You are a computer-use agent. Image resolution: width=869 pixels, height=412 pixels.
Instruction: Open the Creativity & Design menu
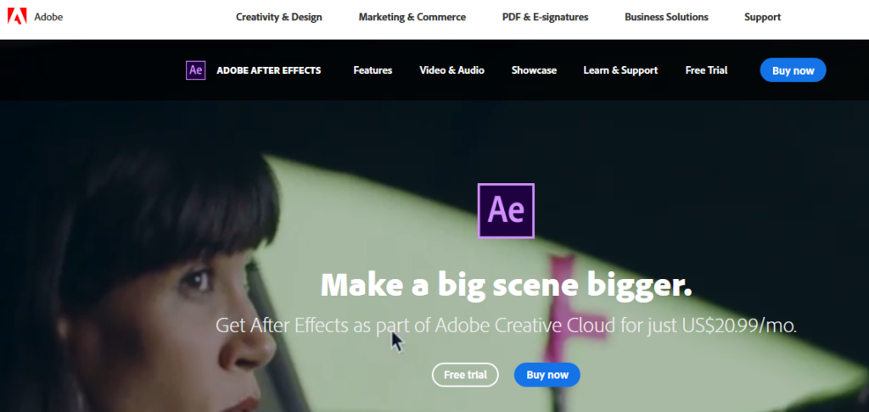[x=278, y=17]
